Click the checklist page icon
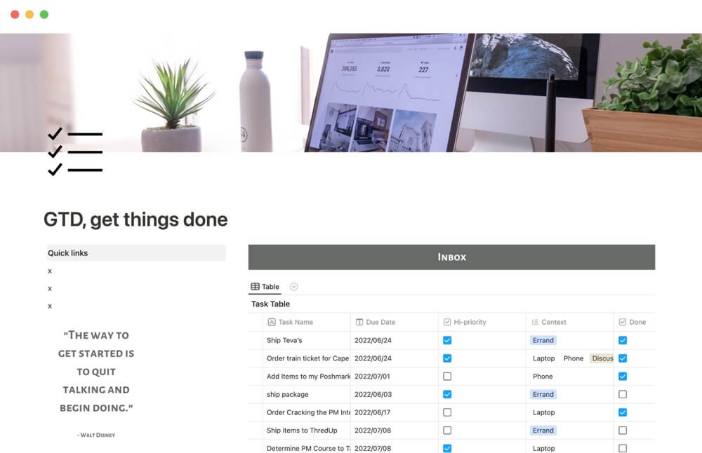This screenshot has width=702, height=453. click(75, 151)
